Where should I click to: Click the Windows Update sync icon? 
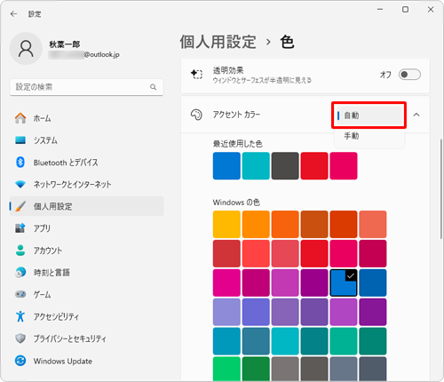coord(20,361)
